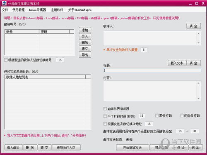Open the 关于 menu
The image size is (207, 155).
[x=80, y=10]
